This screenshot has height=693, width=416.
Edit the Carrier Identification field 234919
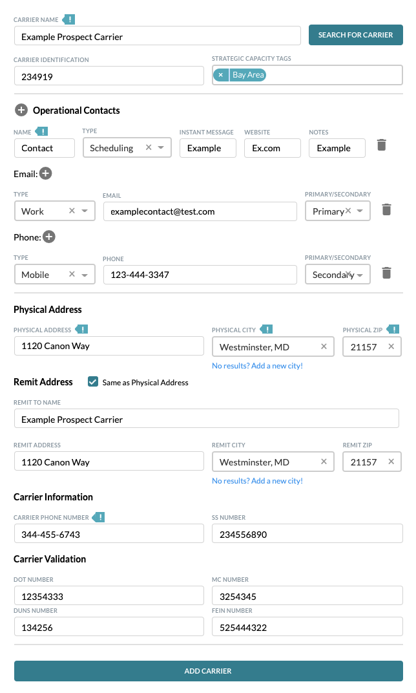tap(109, 76)
